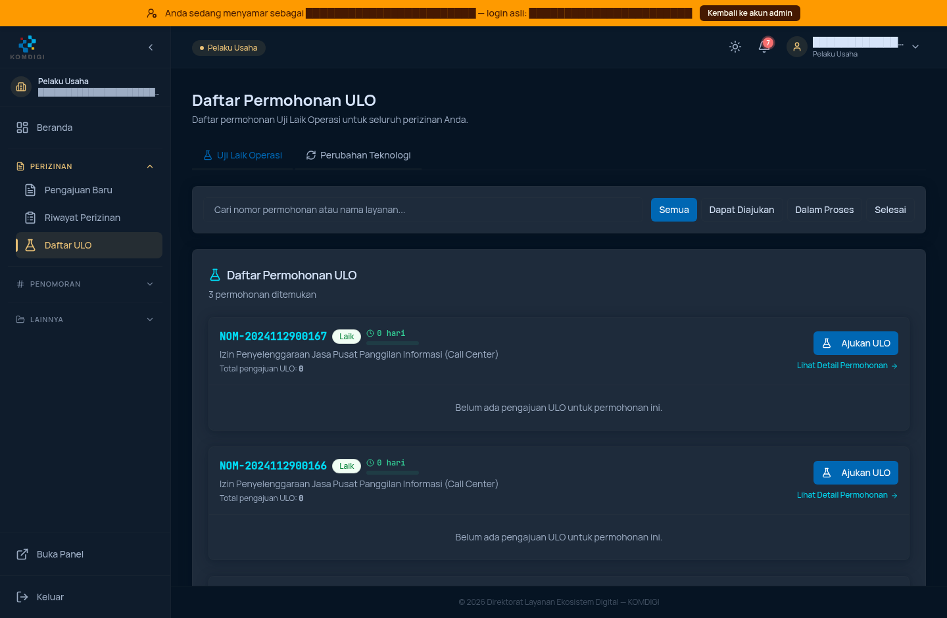Screen dimensions: 947x618
Task: Click the Uji Laik Operasi tab flask icon
Action: click(208, 155)
